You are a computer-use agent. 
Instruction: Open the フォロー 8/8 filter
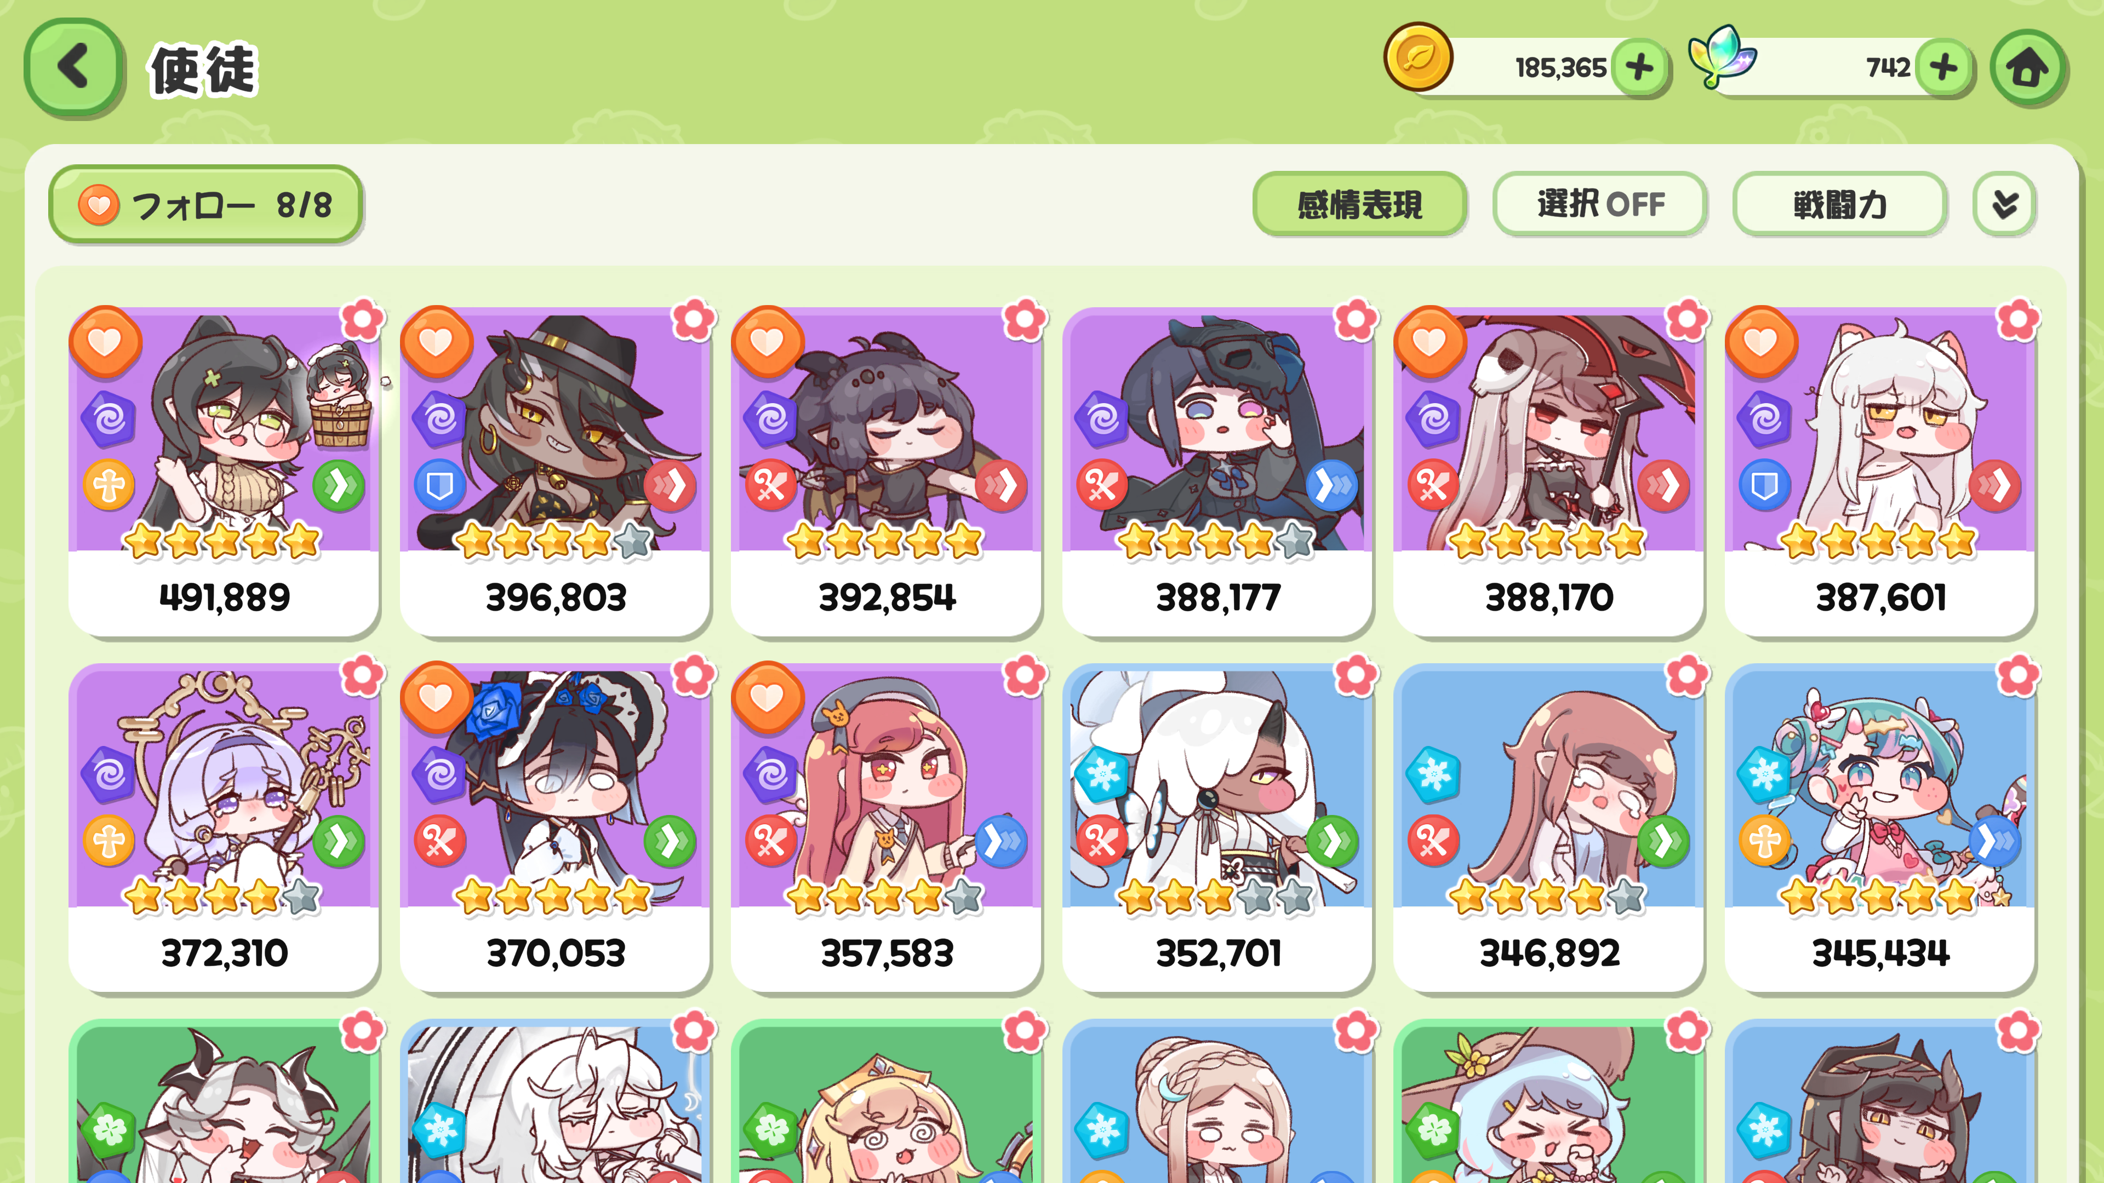(x=206, y=204)
